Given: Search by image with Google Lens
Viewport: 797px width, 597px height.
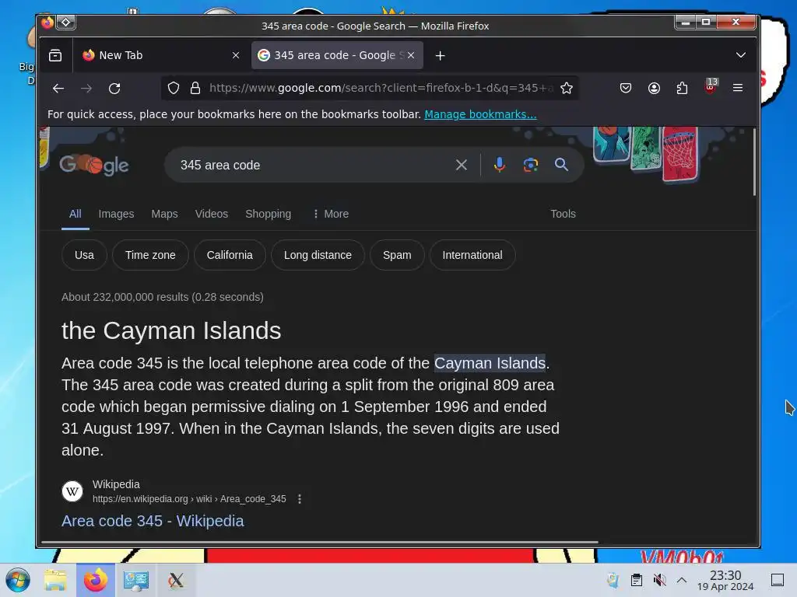Looking at the screenshot, I should [531, 165].
